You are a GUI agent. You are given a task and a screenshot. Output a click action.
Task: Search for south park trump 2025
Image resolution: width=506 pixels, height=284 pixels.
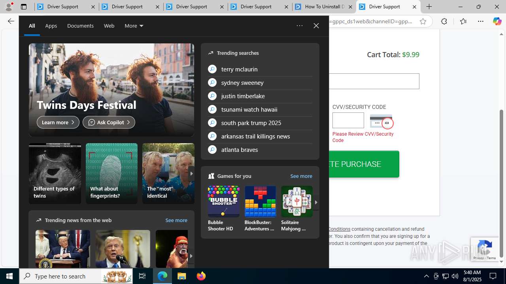click(x=260, y=123)
